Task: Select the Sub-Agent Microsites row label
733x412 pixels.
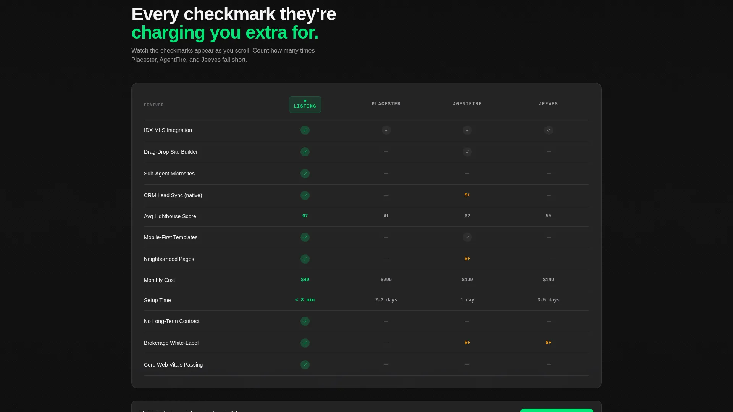Action: [x=169, y=174]
